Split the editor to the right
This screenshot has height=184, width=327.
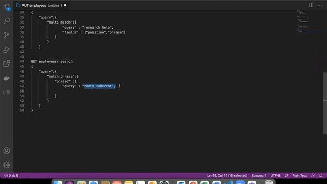(x=311, y=5)
